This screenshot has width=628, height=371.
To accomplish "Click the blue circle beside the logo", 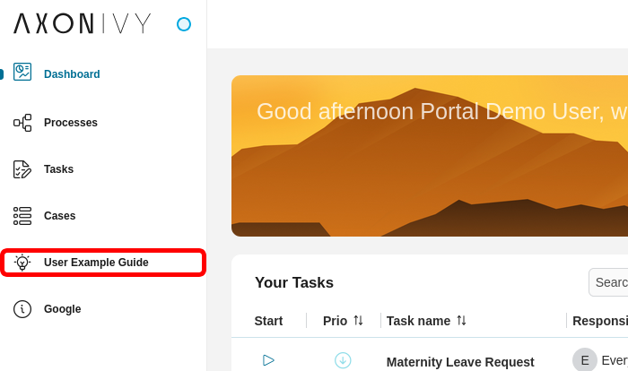I will (184, 24).
